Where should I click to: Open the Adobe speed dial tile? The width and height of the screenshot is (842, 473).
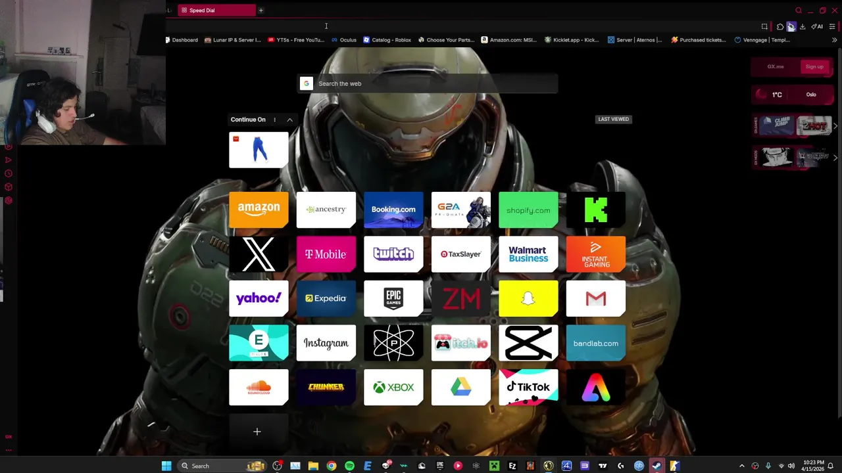pos(596,387)
